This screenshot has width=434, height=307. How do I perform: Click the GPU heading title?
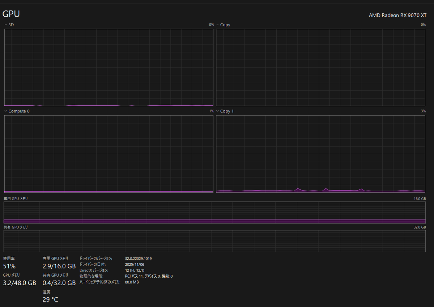click(x=11, y=14)
